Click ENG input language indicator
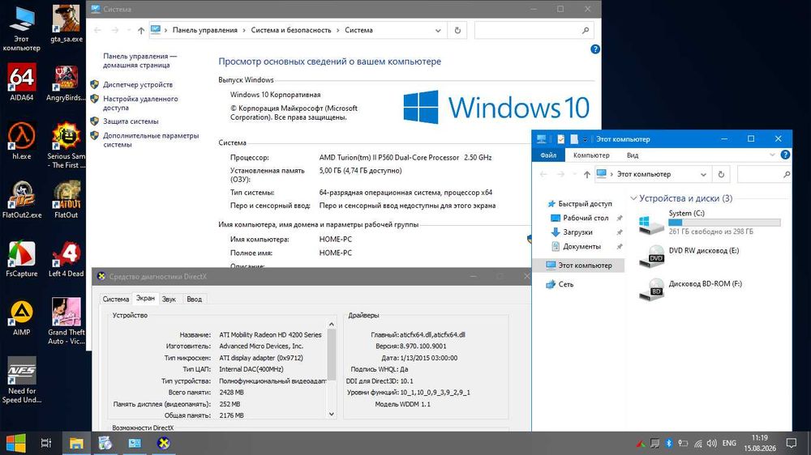Image resolution: width=811 pixels, height=455 pixels. [729, 443]
